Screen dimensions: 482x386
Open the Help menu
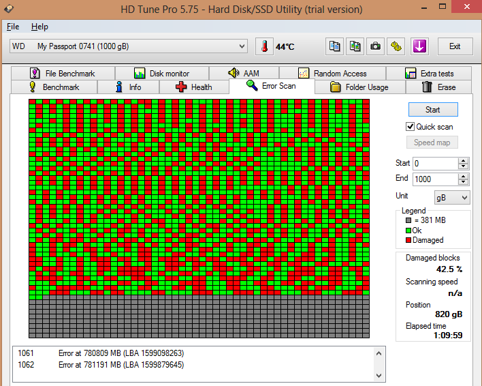click(x=39, y=27)
